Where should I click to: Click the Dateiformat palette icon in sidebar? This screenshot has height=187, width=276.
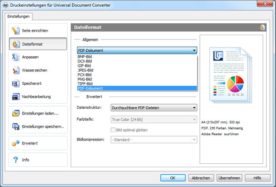(x=16, y=44)
